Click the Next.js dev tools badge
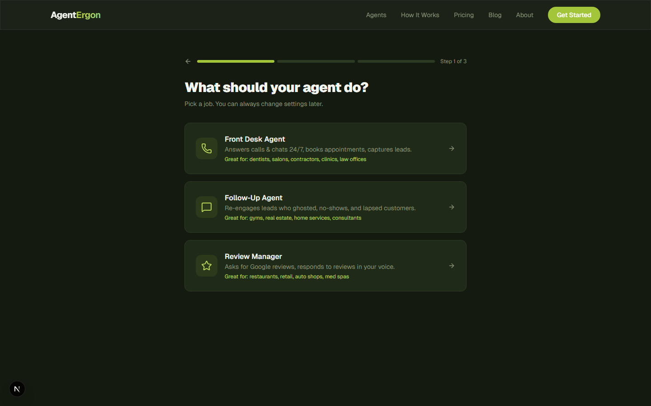Screen dimensions: 651x406 point(17,389)
